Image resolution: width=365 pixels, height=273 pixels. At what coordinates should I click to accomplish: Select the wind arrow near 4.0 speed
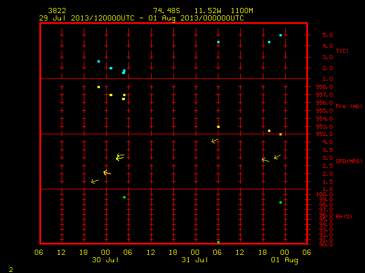click(215, 140)
